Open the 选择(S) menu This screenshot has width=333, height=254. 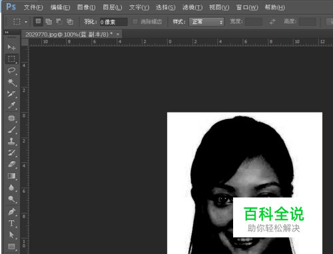coord(166,7)
